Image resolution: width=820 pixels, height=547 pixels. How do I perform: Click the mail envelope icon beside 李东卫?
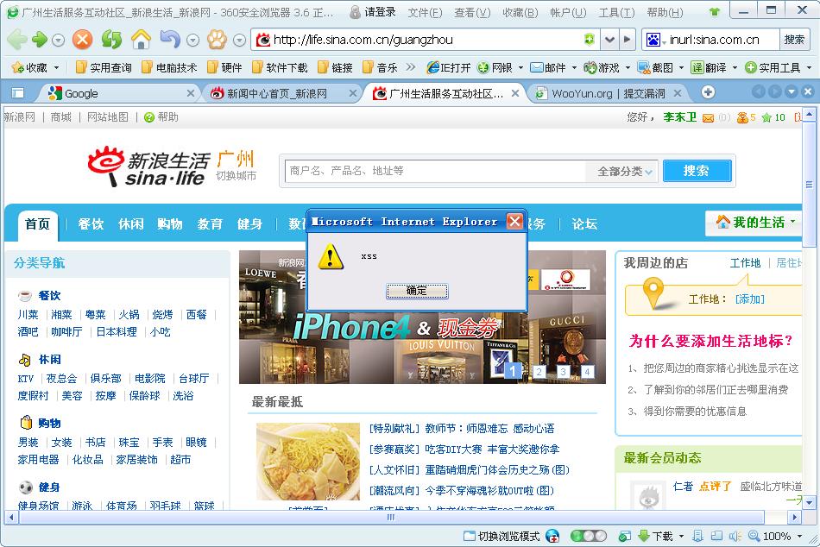click(x=708, y=117)
